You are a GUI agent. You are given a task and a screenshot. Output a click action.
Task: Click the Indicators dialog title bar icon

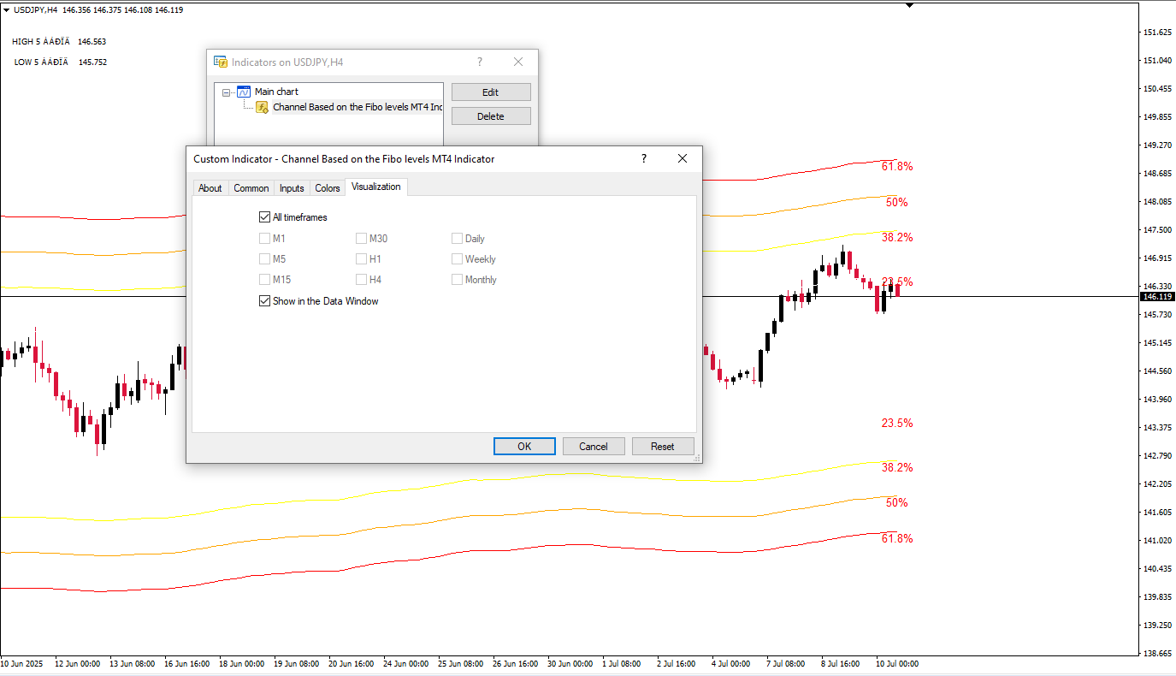pyautogui.click(x=221, y=62)
